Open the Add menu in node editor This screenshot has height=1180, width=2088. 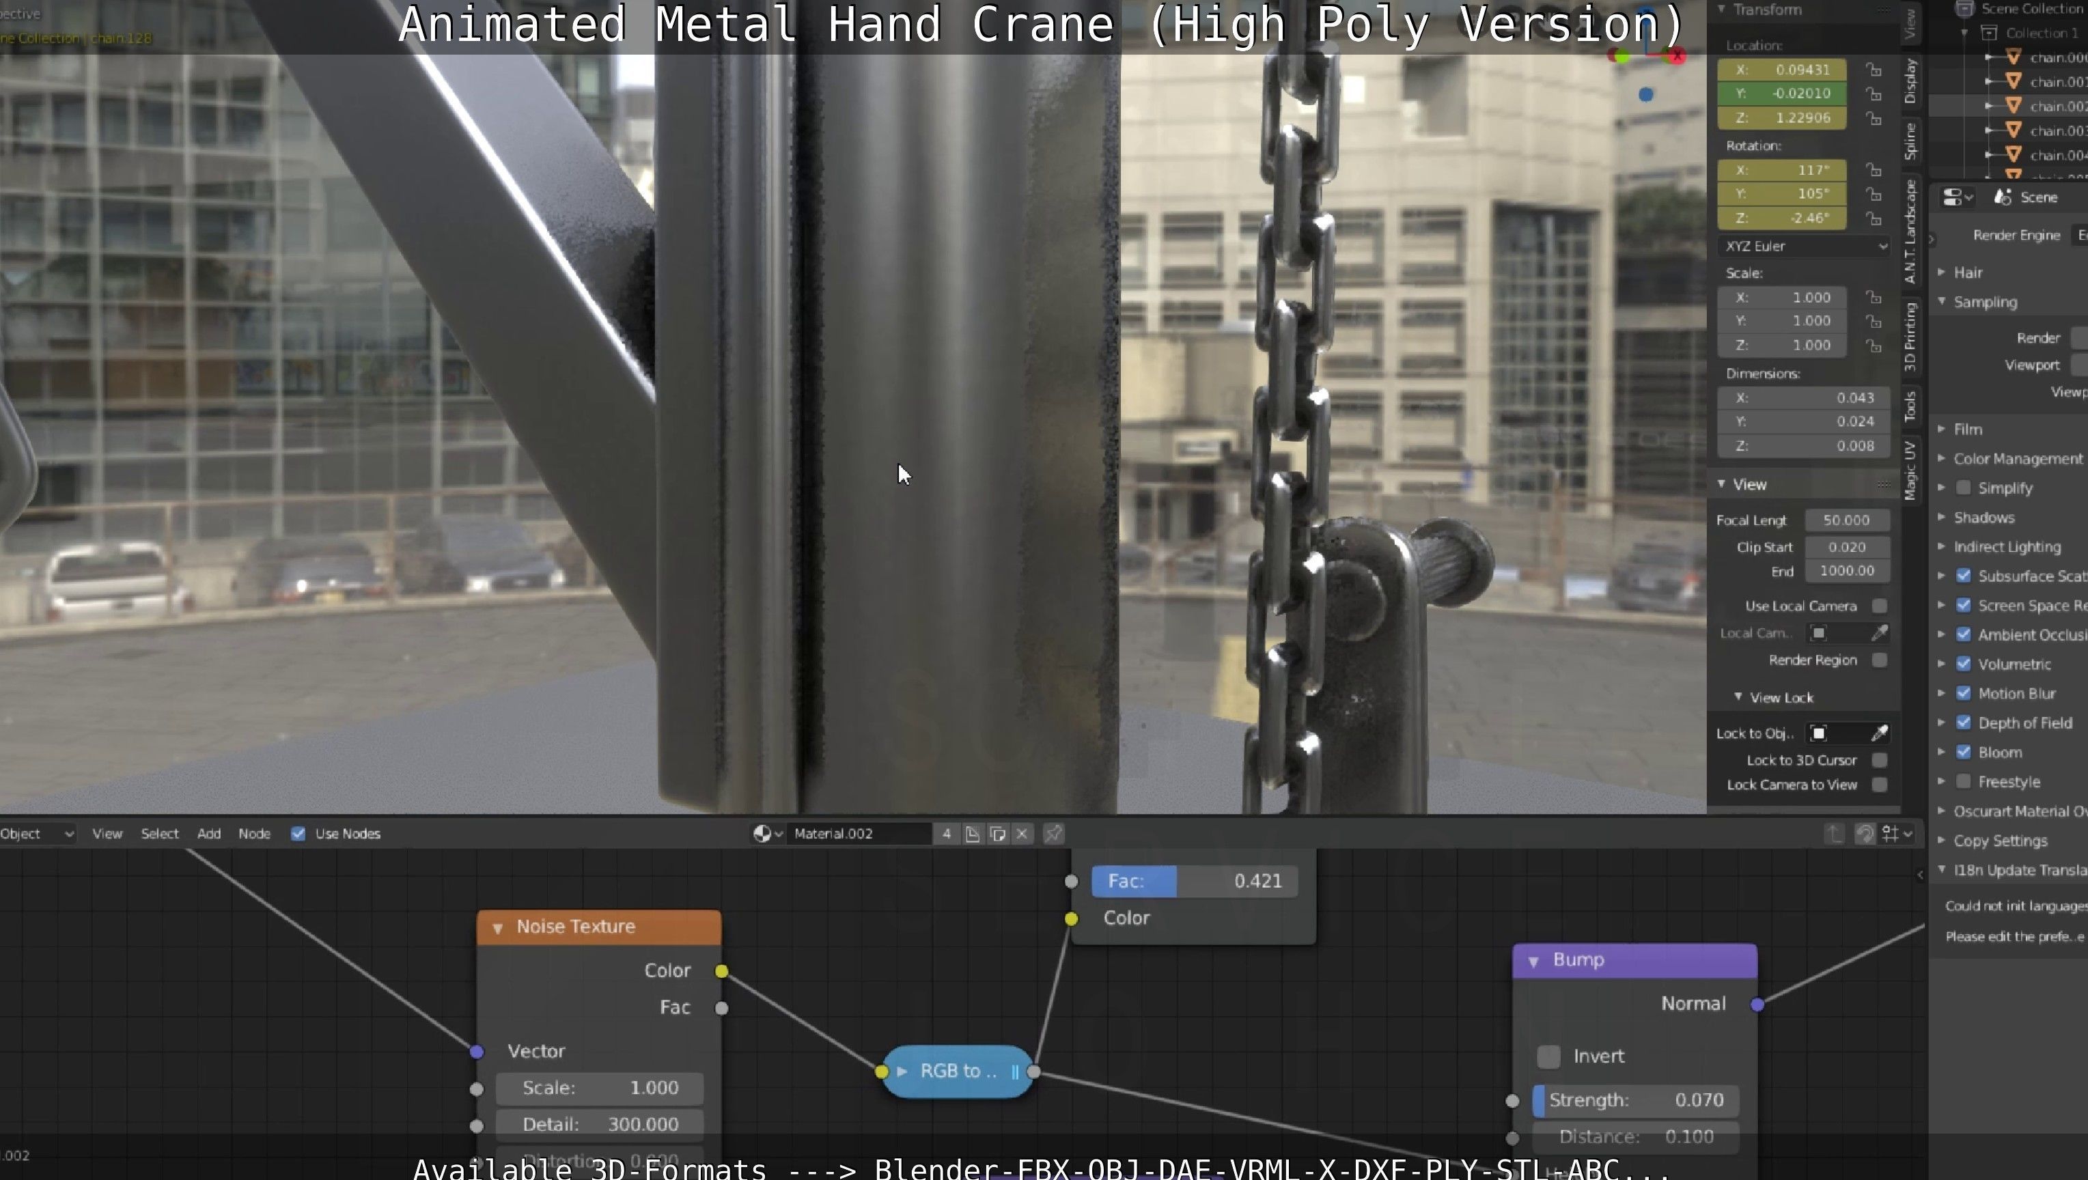[x=208, y=833]
